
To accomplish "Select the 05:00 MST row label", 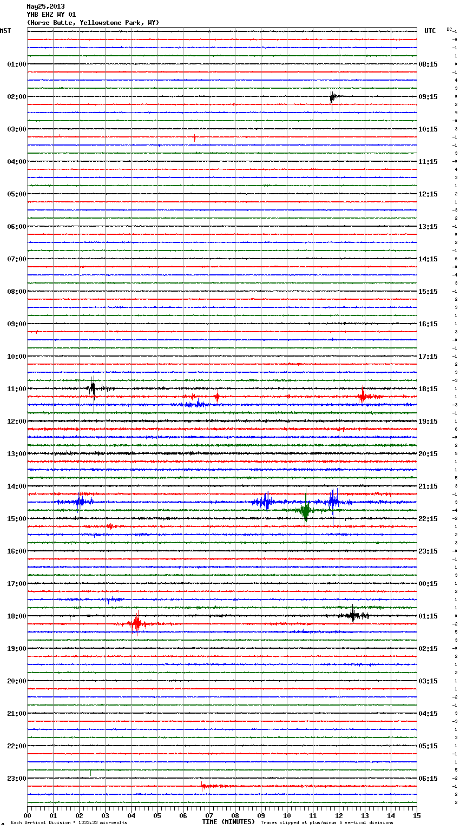I will [x=17, y=194].
